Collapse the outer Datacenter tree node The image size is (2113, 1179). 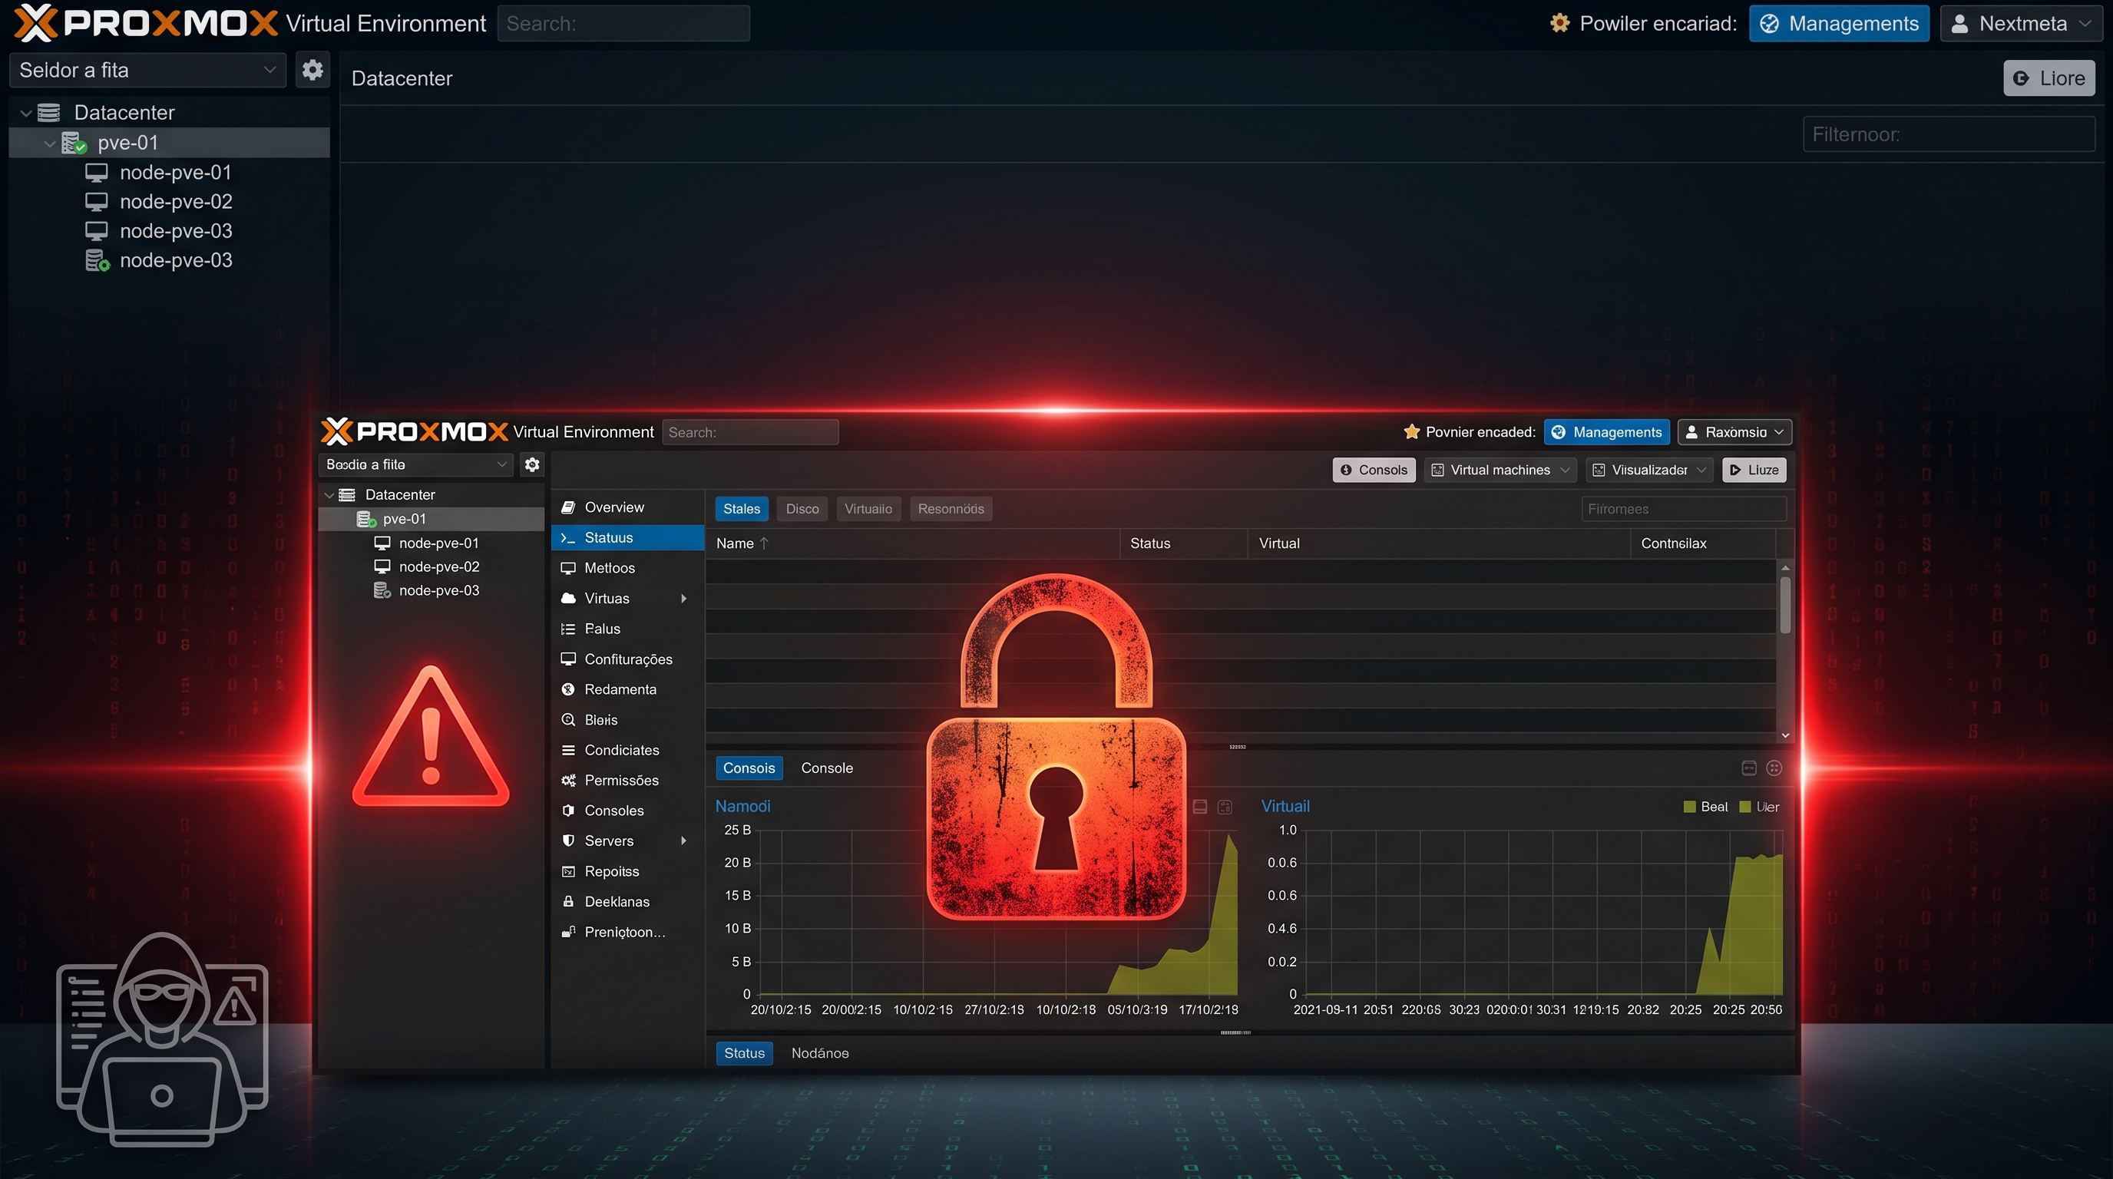point(25,113)
